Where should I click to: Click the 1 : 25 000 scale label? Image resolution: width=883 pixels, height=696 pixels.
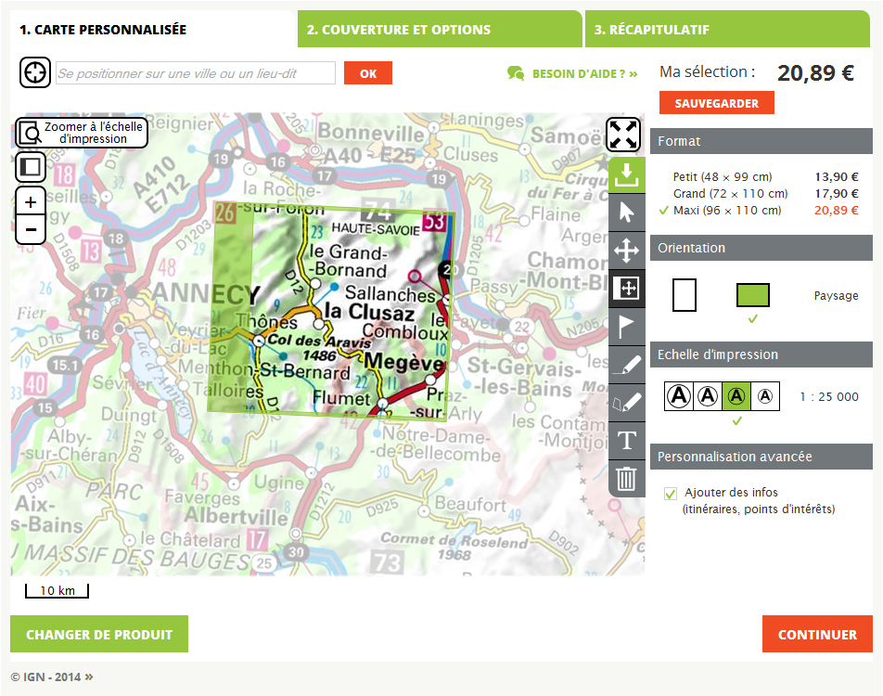(829, 397)
